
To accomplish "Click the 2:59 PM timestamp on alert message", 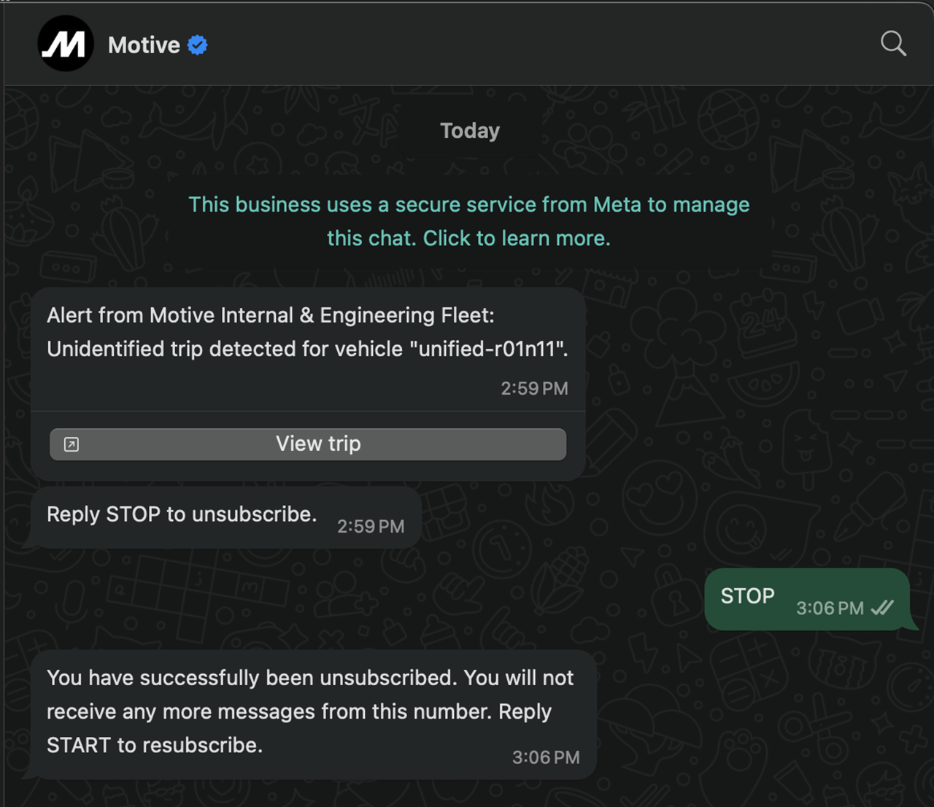I will pyautogui.click(x=534, y=388).
